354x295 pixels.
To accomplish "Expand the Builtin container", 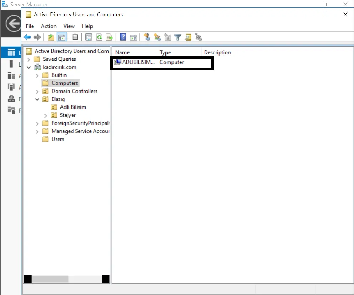I will (37, 75).
